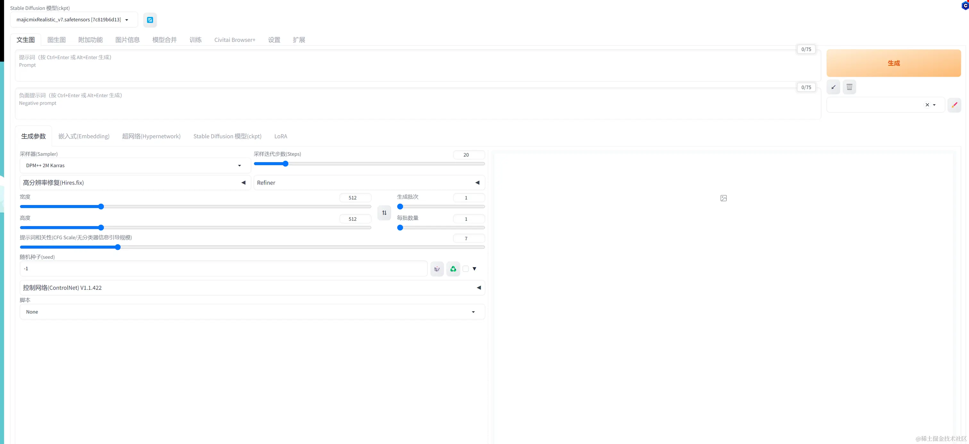Click the paintbrush edit styles icon

click(954, 105)
